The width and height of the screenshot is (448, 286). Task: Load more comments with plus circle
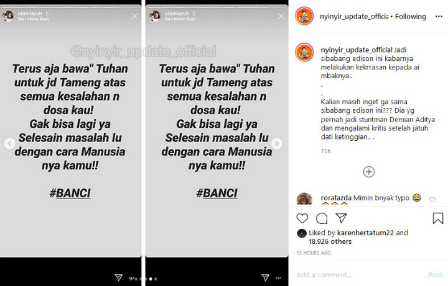click(x=368, y=172)
